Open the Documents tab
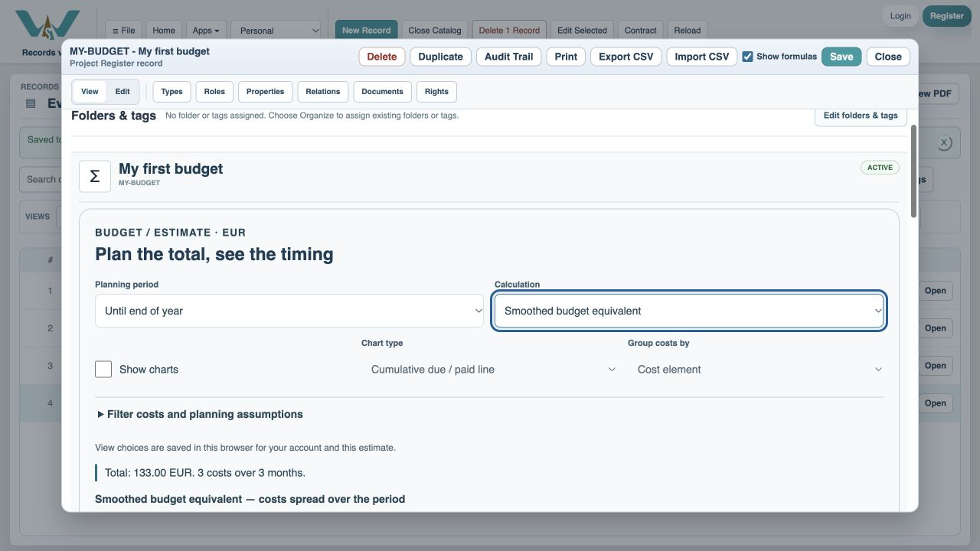Screen dimensions: 980x551 click(x=382, y=91)
